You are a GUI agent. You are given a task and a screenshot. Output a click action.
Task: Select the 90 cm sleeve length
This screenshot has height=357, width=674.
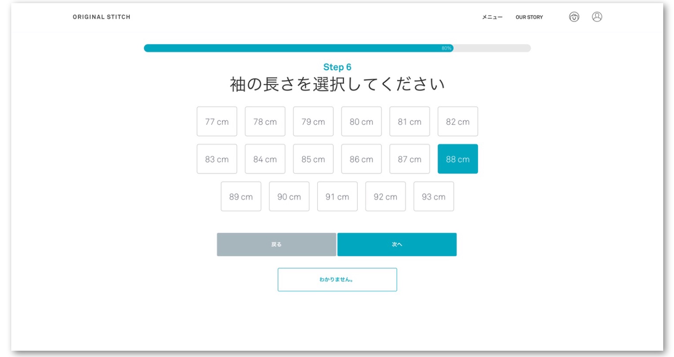pos(289,197)
